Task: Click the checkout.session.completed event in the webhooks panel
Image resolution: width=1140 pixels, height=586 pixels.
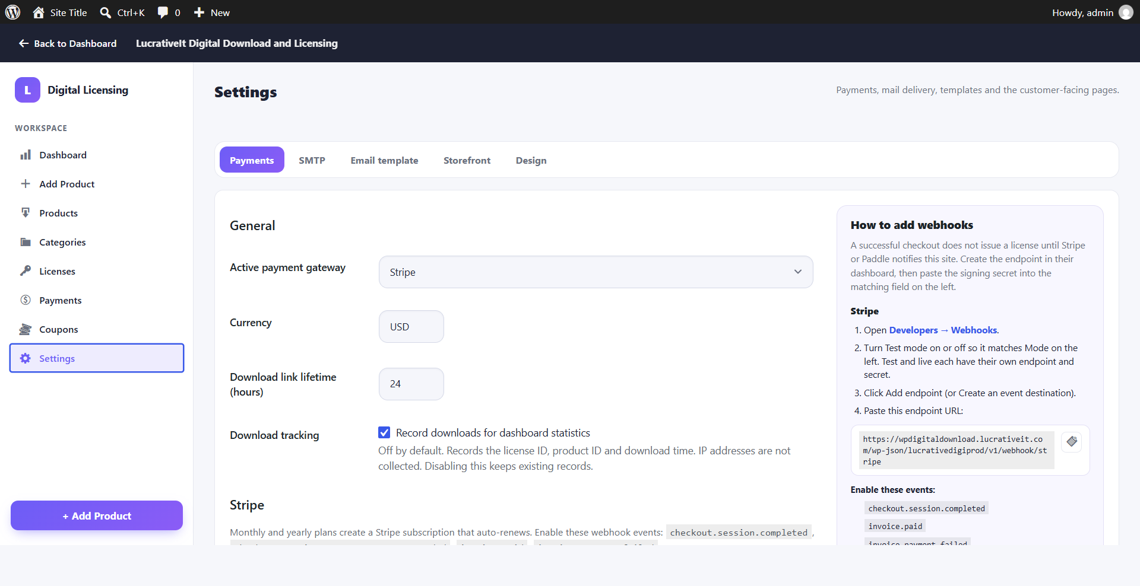Action: click(926, 508)
